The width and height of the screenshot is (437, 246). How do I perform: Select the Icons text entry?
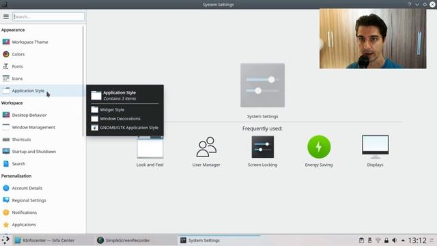tap(17, 79)
